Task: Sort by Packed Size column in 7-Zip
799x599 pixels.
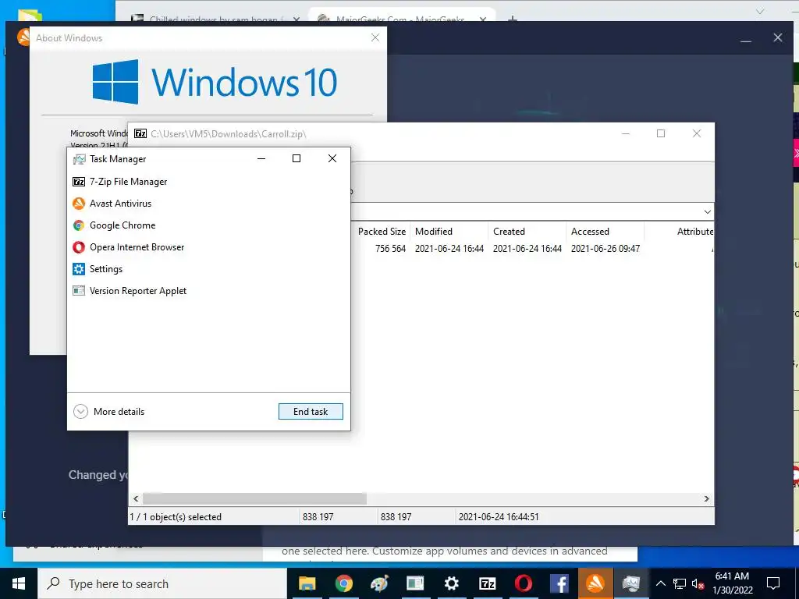Action: pyautogui.click(x=382, y=232)
